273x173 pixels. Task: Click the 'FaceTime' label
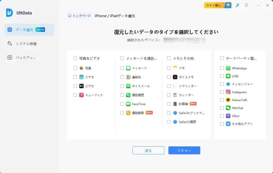[139, 104]
